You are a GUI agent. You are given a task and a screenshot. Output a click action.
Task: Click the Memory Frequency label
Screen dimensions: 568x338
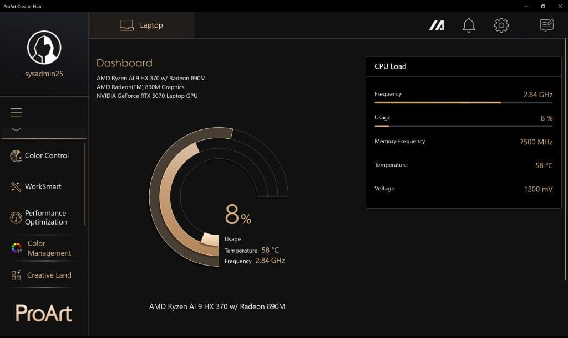point(399,141)
